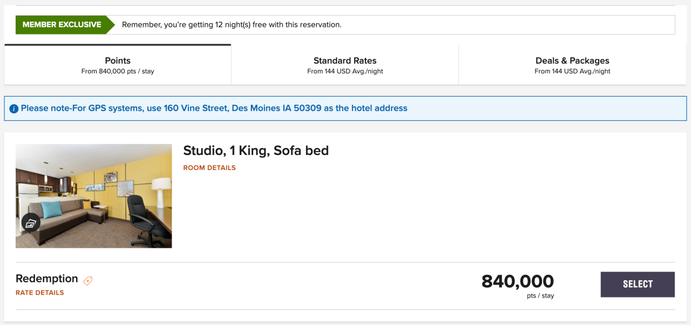Click the tag icon beside Redemption
691x325 pixels.
(87, 280)
